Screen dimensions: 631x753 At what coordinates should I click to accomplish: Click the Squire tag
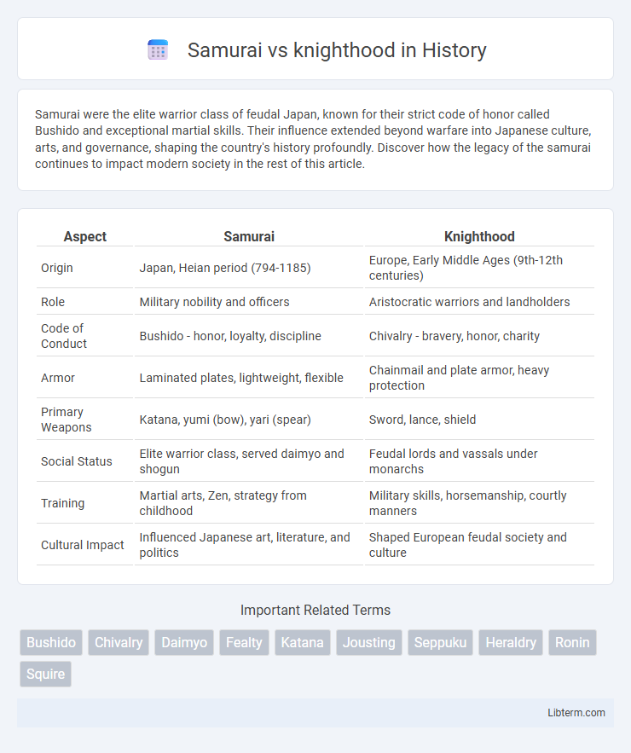coord(46,674)
